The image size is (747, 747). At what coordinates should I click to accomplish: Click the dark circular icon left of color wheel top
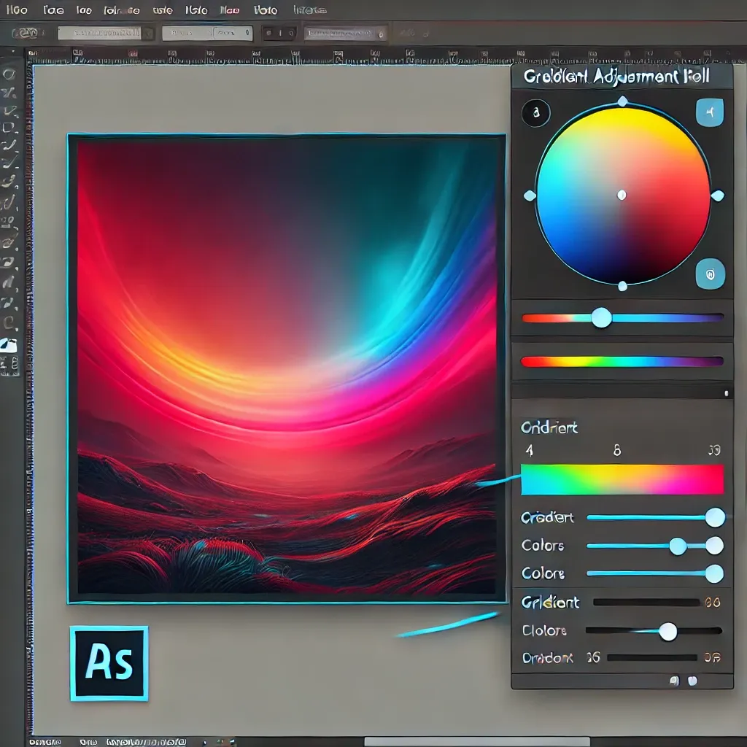coord(536,113)
